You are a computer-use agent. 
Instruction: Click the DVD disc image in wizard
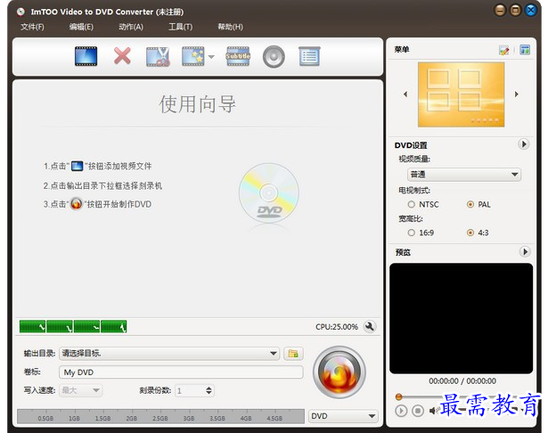(269, 193)
